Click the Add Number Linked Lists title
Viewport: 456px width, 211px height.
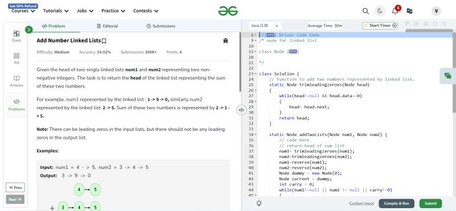68,40
